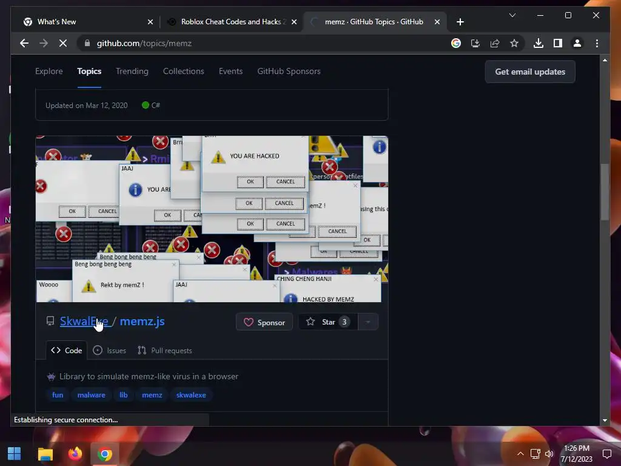Screen dimensions: 621x466
Task: Open the Explore nav link
Action: pos(49,72)
